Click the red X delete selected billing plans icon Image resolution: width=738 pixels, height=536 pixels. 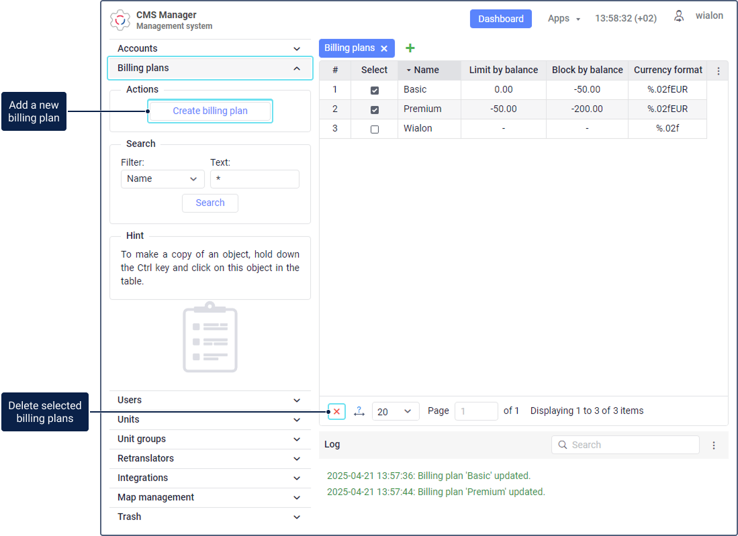pyautogui.click(x=337, y=411)
